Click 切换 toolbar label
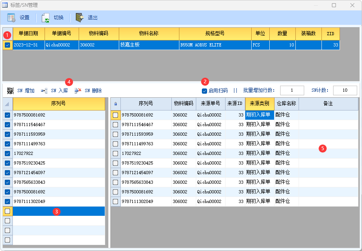This screenshot has width=362, height=251. tap(59, 18)
